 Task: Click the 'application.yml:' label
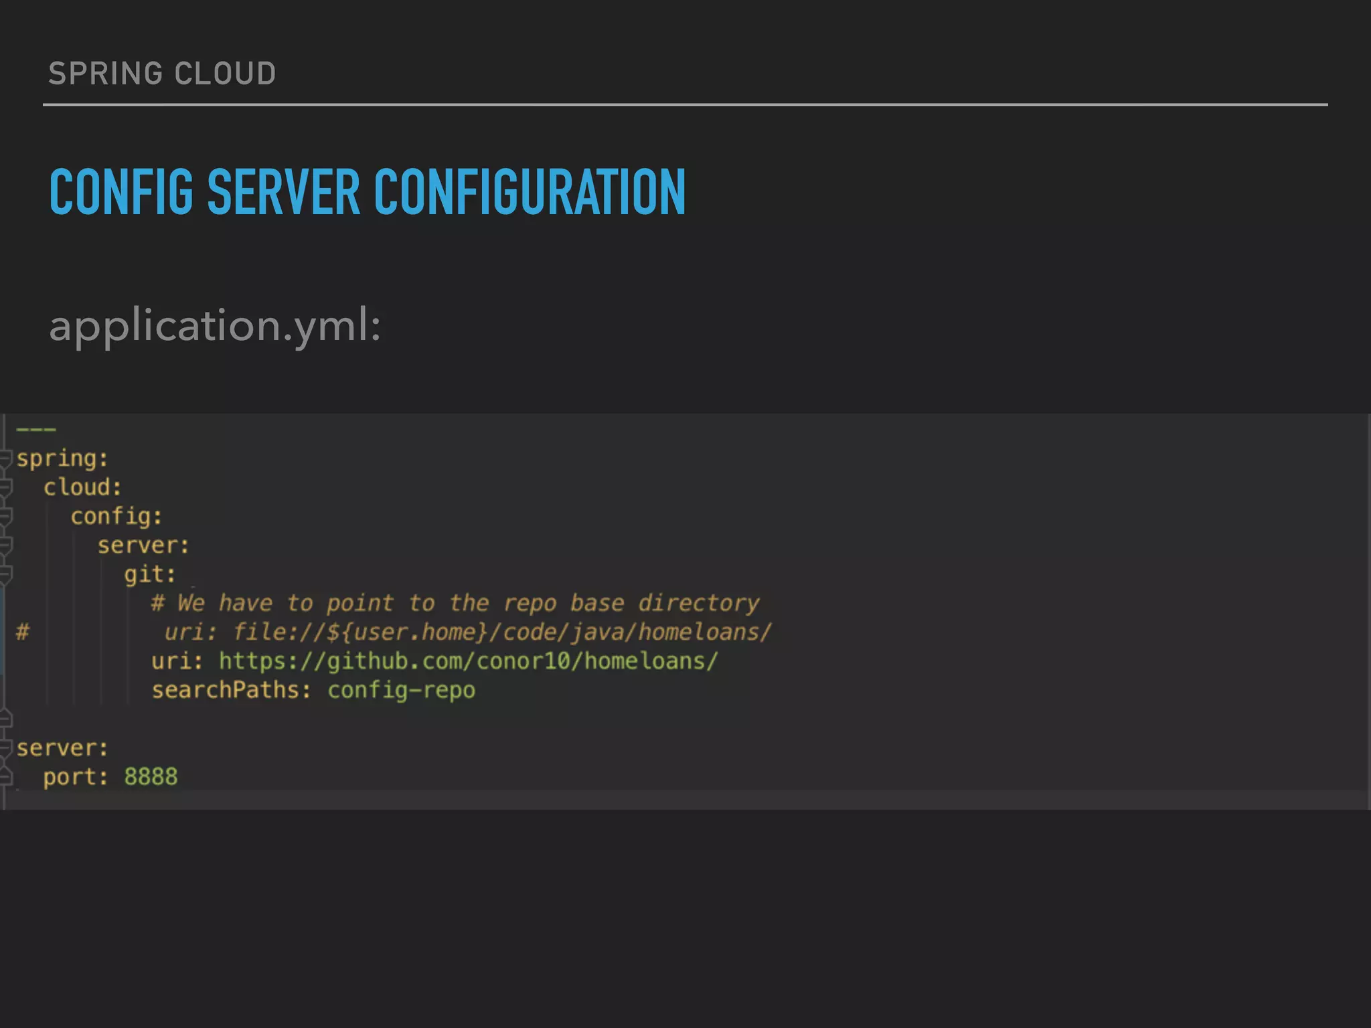pos(215,327)
